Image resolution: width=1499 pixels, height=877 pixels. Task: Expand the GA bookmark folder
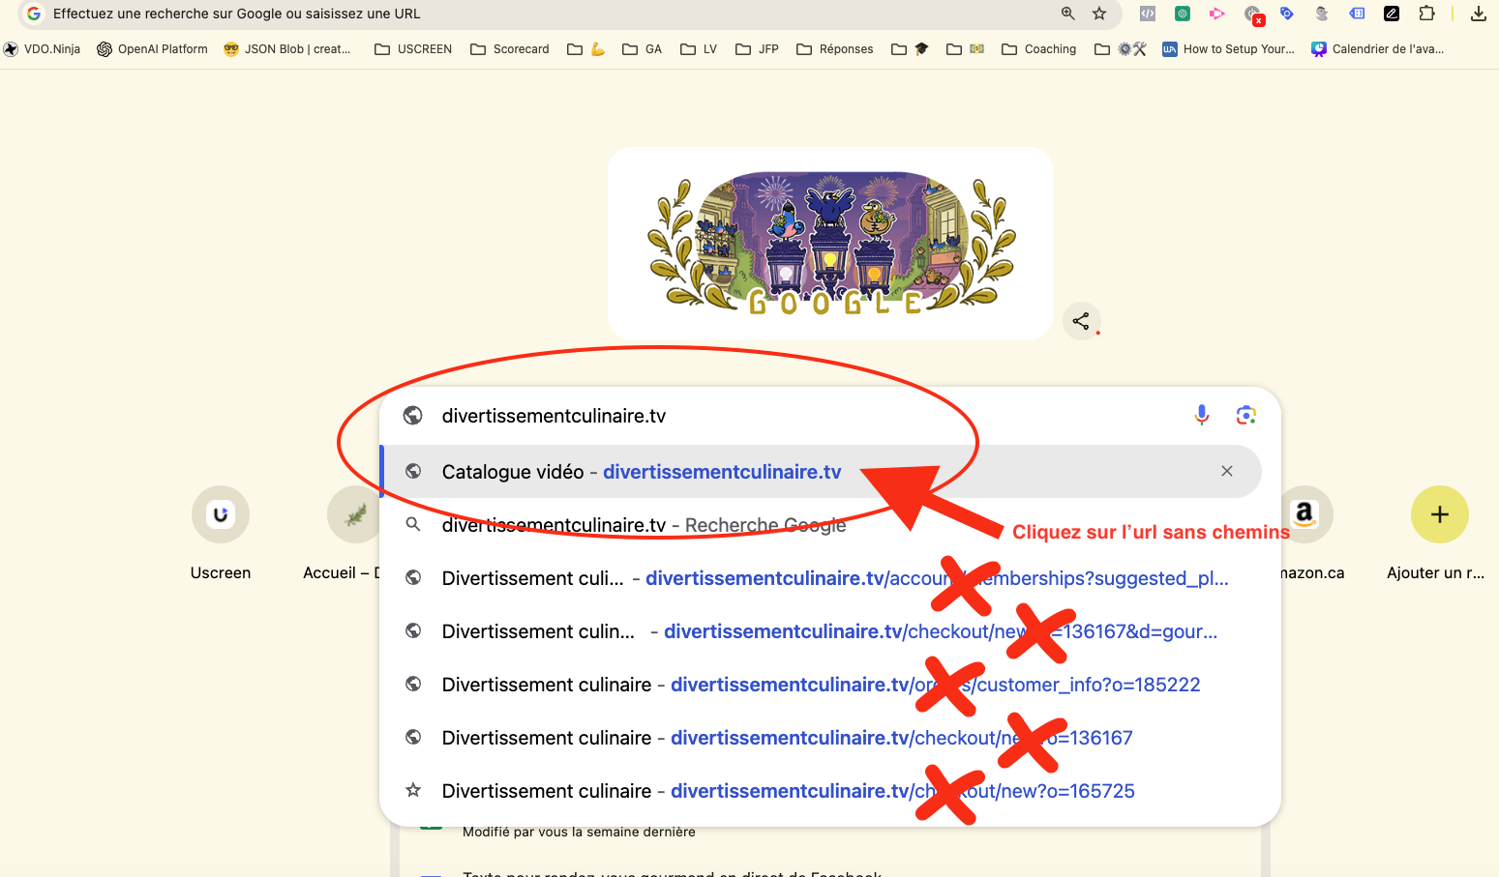(x=643, y=49)
